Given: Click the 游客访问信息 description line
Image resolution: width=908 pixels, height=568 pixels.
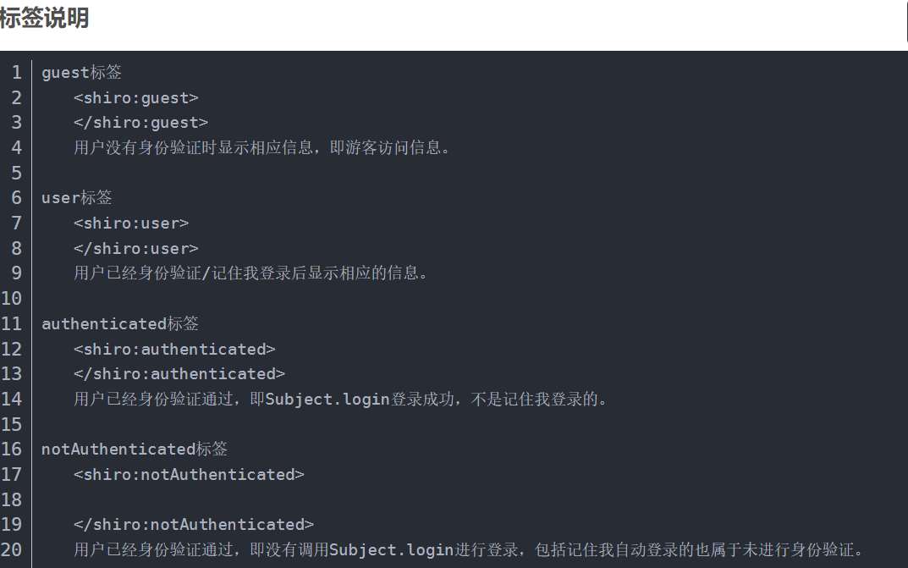Looking at the screenshot, I should [262, 147].
